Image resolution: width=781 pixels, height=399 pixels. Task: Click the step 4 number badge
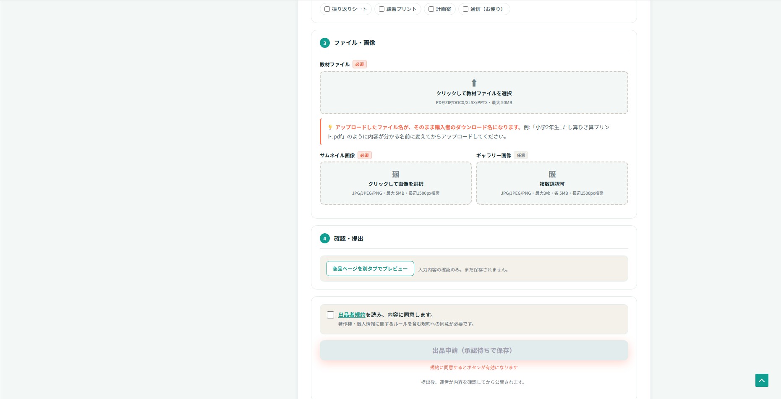point(325,238)
